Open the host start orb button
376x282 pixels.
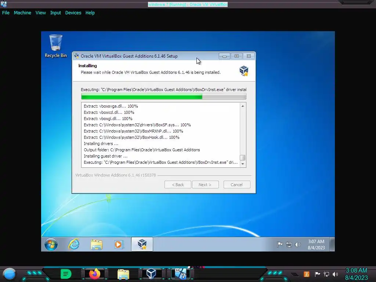point(10,274)
